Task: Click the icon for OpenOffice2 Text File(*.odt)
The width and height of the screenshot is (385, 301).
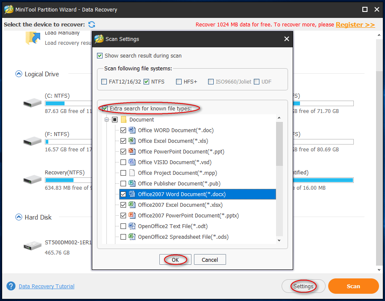Action: tap(132, 226)
